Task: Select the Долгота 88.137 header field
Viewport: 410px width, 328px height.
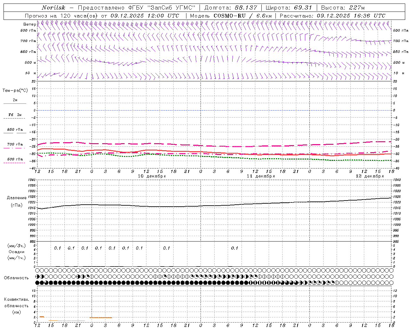Action: pyautogui.click(x=231, y=8)
